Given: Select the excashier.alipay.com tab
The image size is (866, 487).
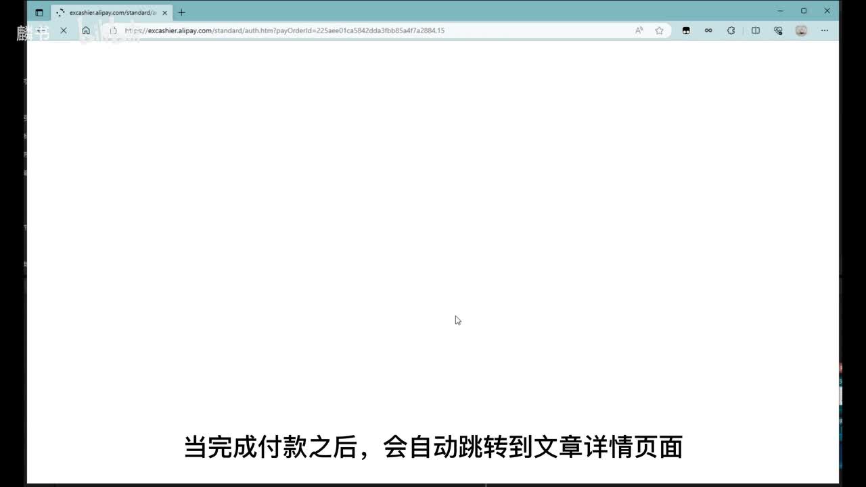Looking at the screenshot, I should click(108, 12).
